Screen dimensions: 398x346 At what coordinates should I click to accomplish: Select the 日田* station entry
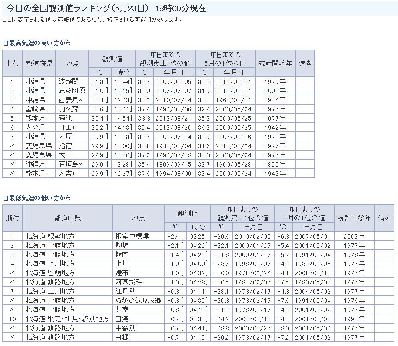(67, 127)
